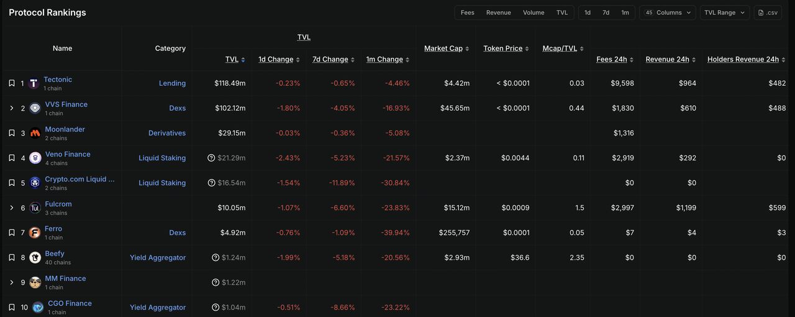Download the table as .csv
The image size is (795, 317).
(x=768, y=12)
